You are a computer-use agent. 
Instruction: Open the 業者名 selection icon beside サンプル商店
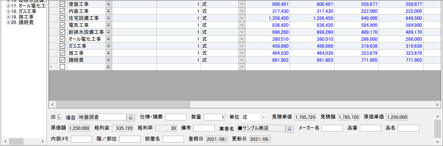(289, 128)
